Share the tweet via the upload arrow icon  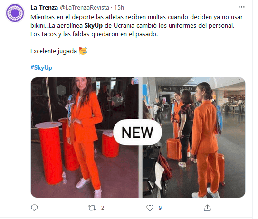coord(207,208)
